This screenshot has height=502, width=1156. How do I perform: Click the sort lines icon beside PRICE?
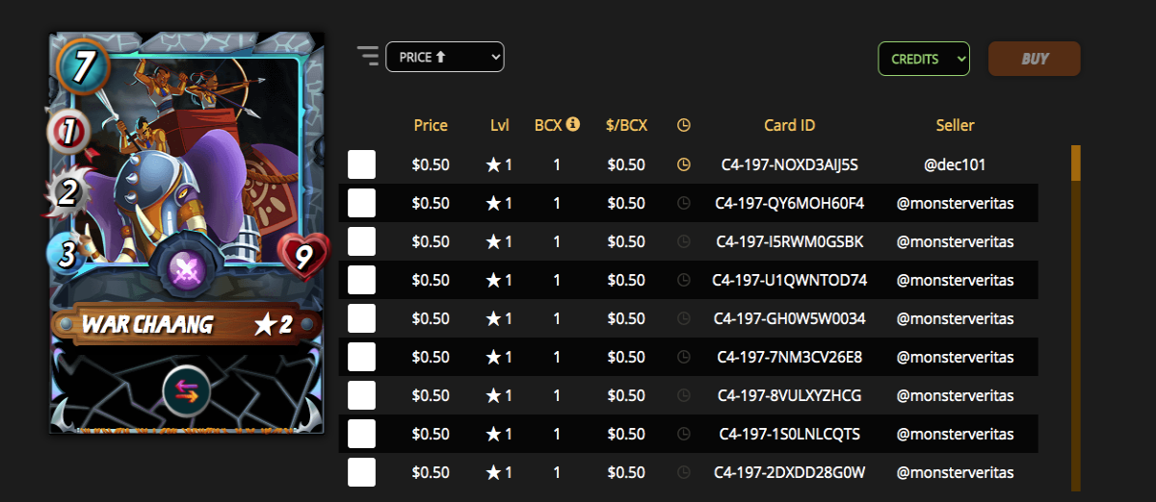(368, 56)
